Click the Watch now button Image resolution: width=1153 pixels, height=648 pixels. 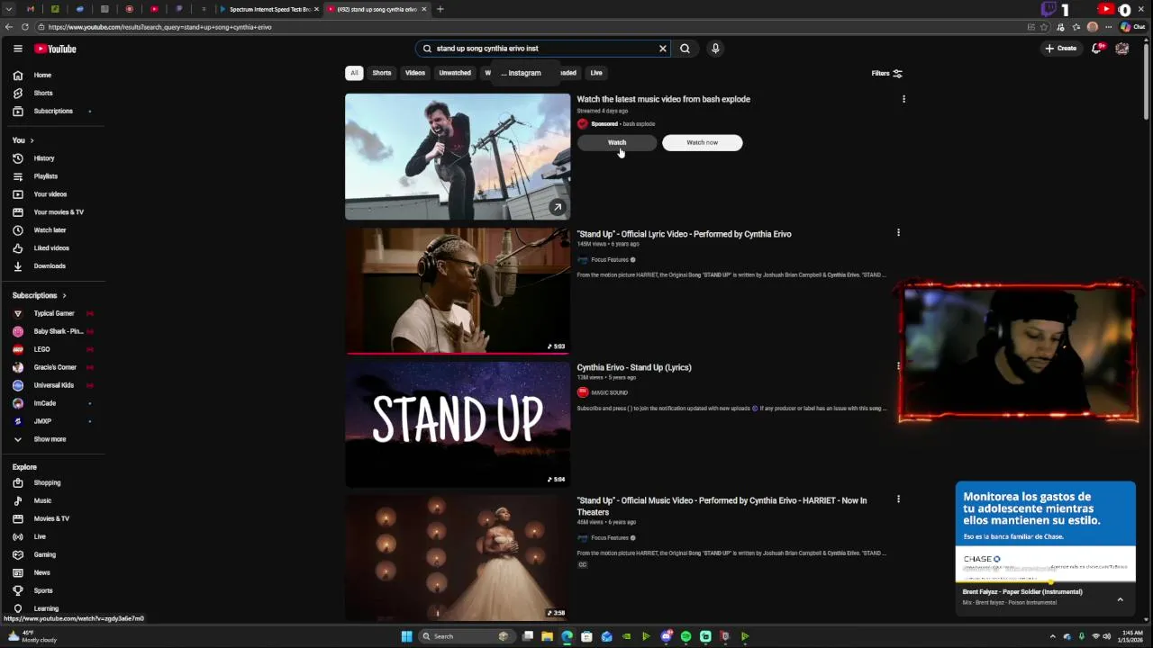[703, 142]
